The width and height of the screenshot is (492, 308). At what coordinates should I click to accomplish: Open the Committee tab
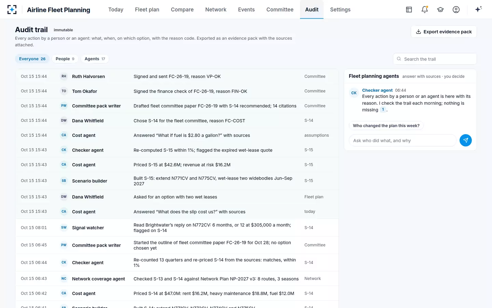point(280,10)
